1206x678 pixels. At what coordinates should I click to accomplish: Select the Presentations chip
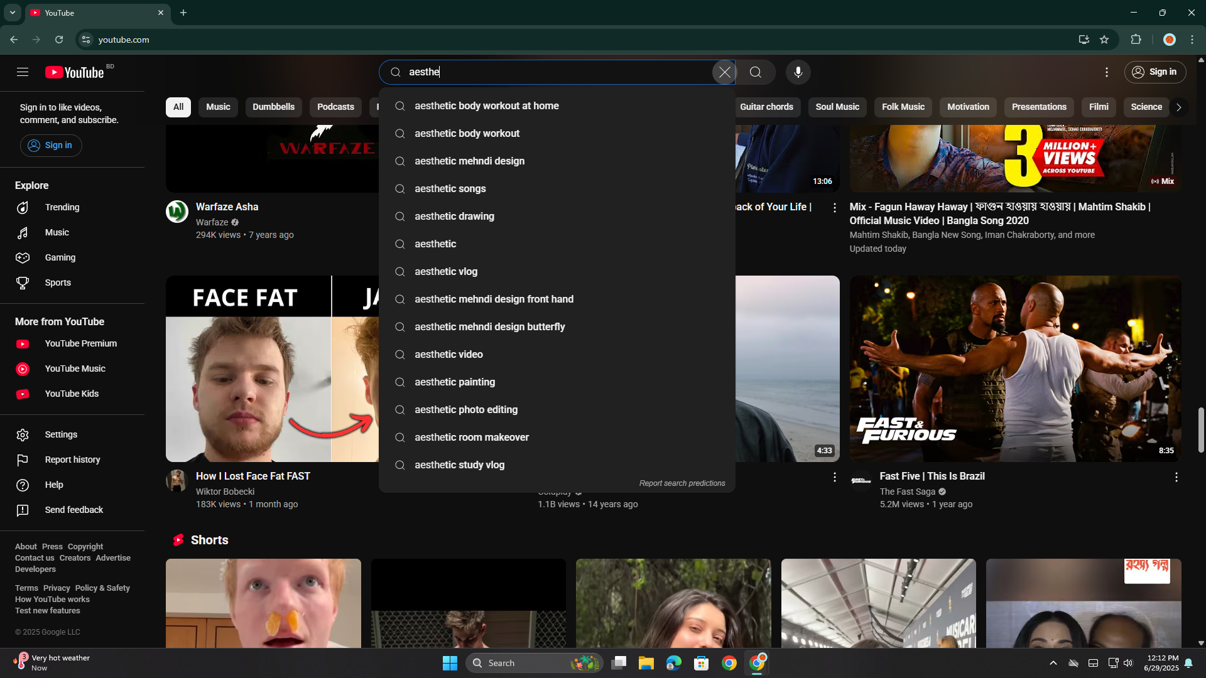tap(1039, 107)
